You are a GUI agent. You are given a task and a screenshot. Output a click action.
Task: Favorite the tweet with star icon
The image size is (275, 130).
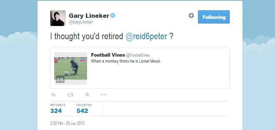point(87,95)
